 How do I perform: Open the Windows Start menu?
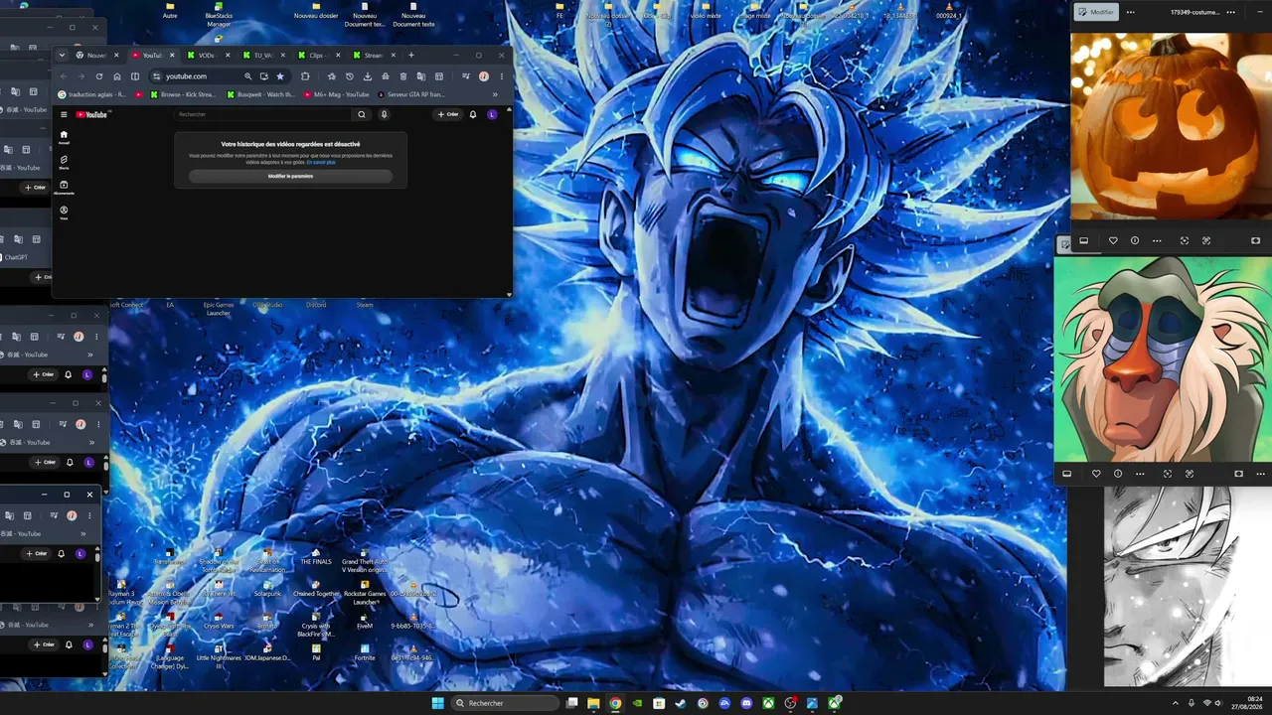[438, 703]
